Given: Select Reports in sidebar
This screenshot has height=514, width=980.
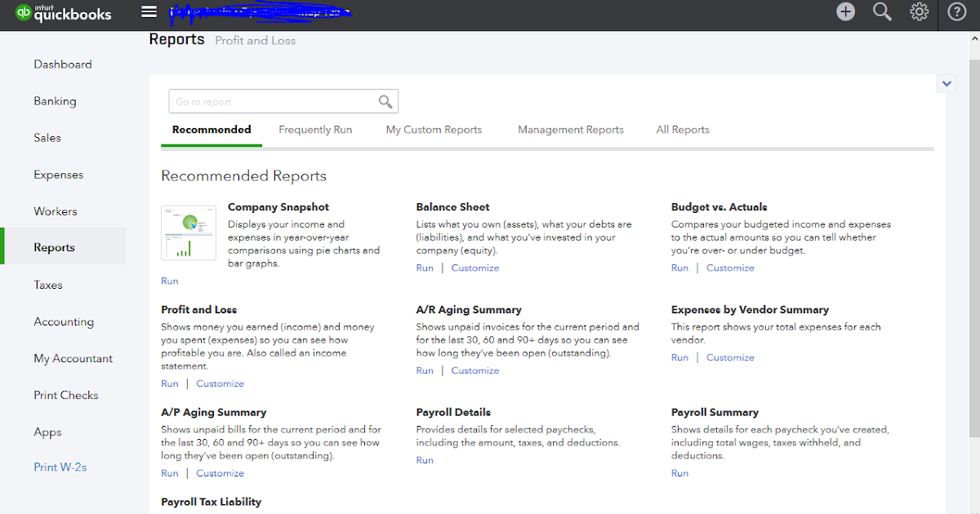Looking at the screenshot, I should coord(54,247).
